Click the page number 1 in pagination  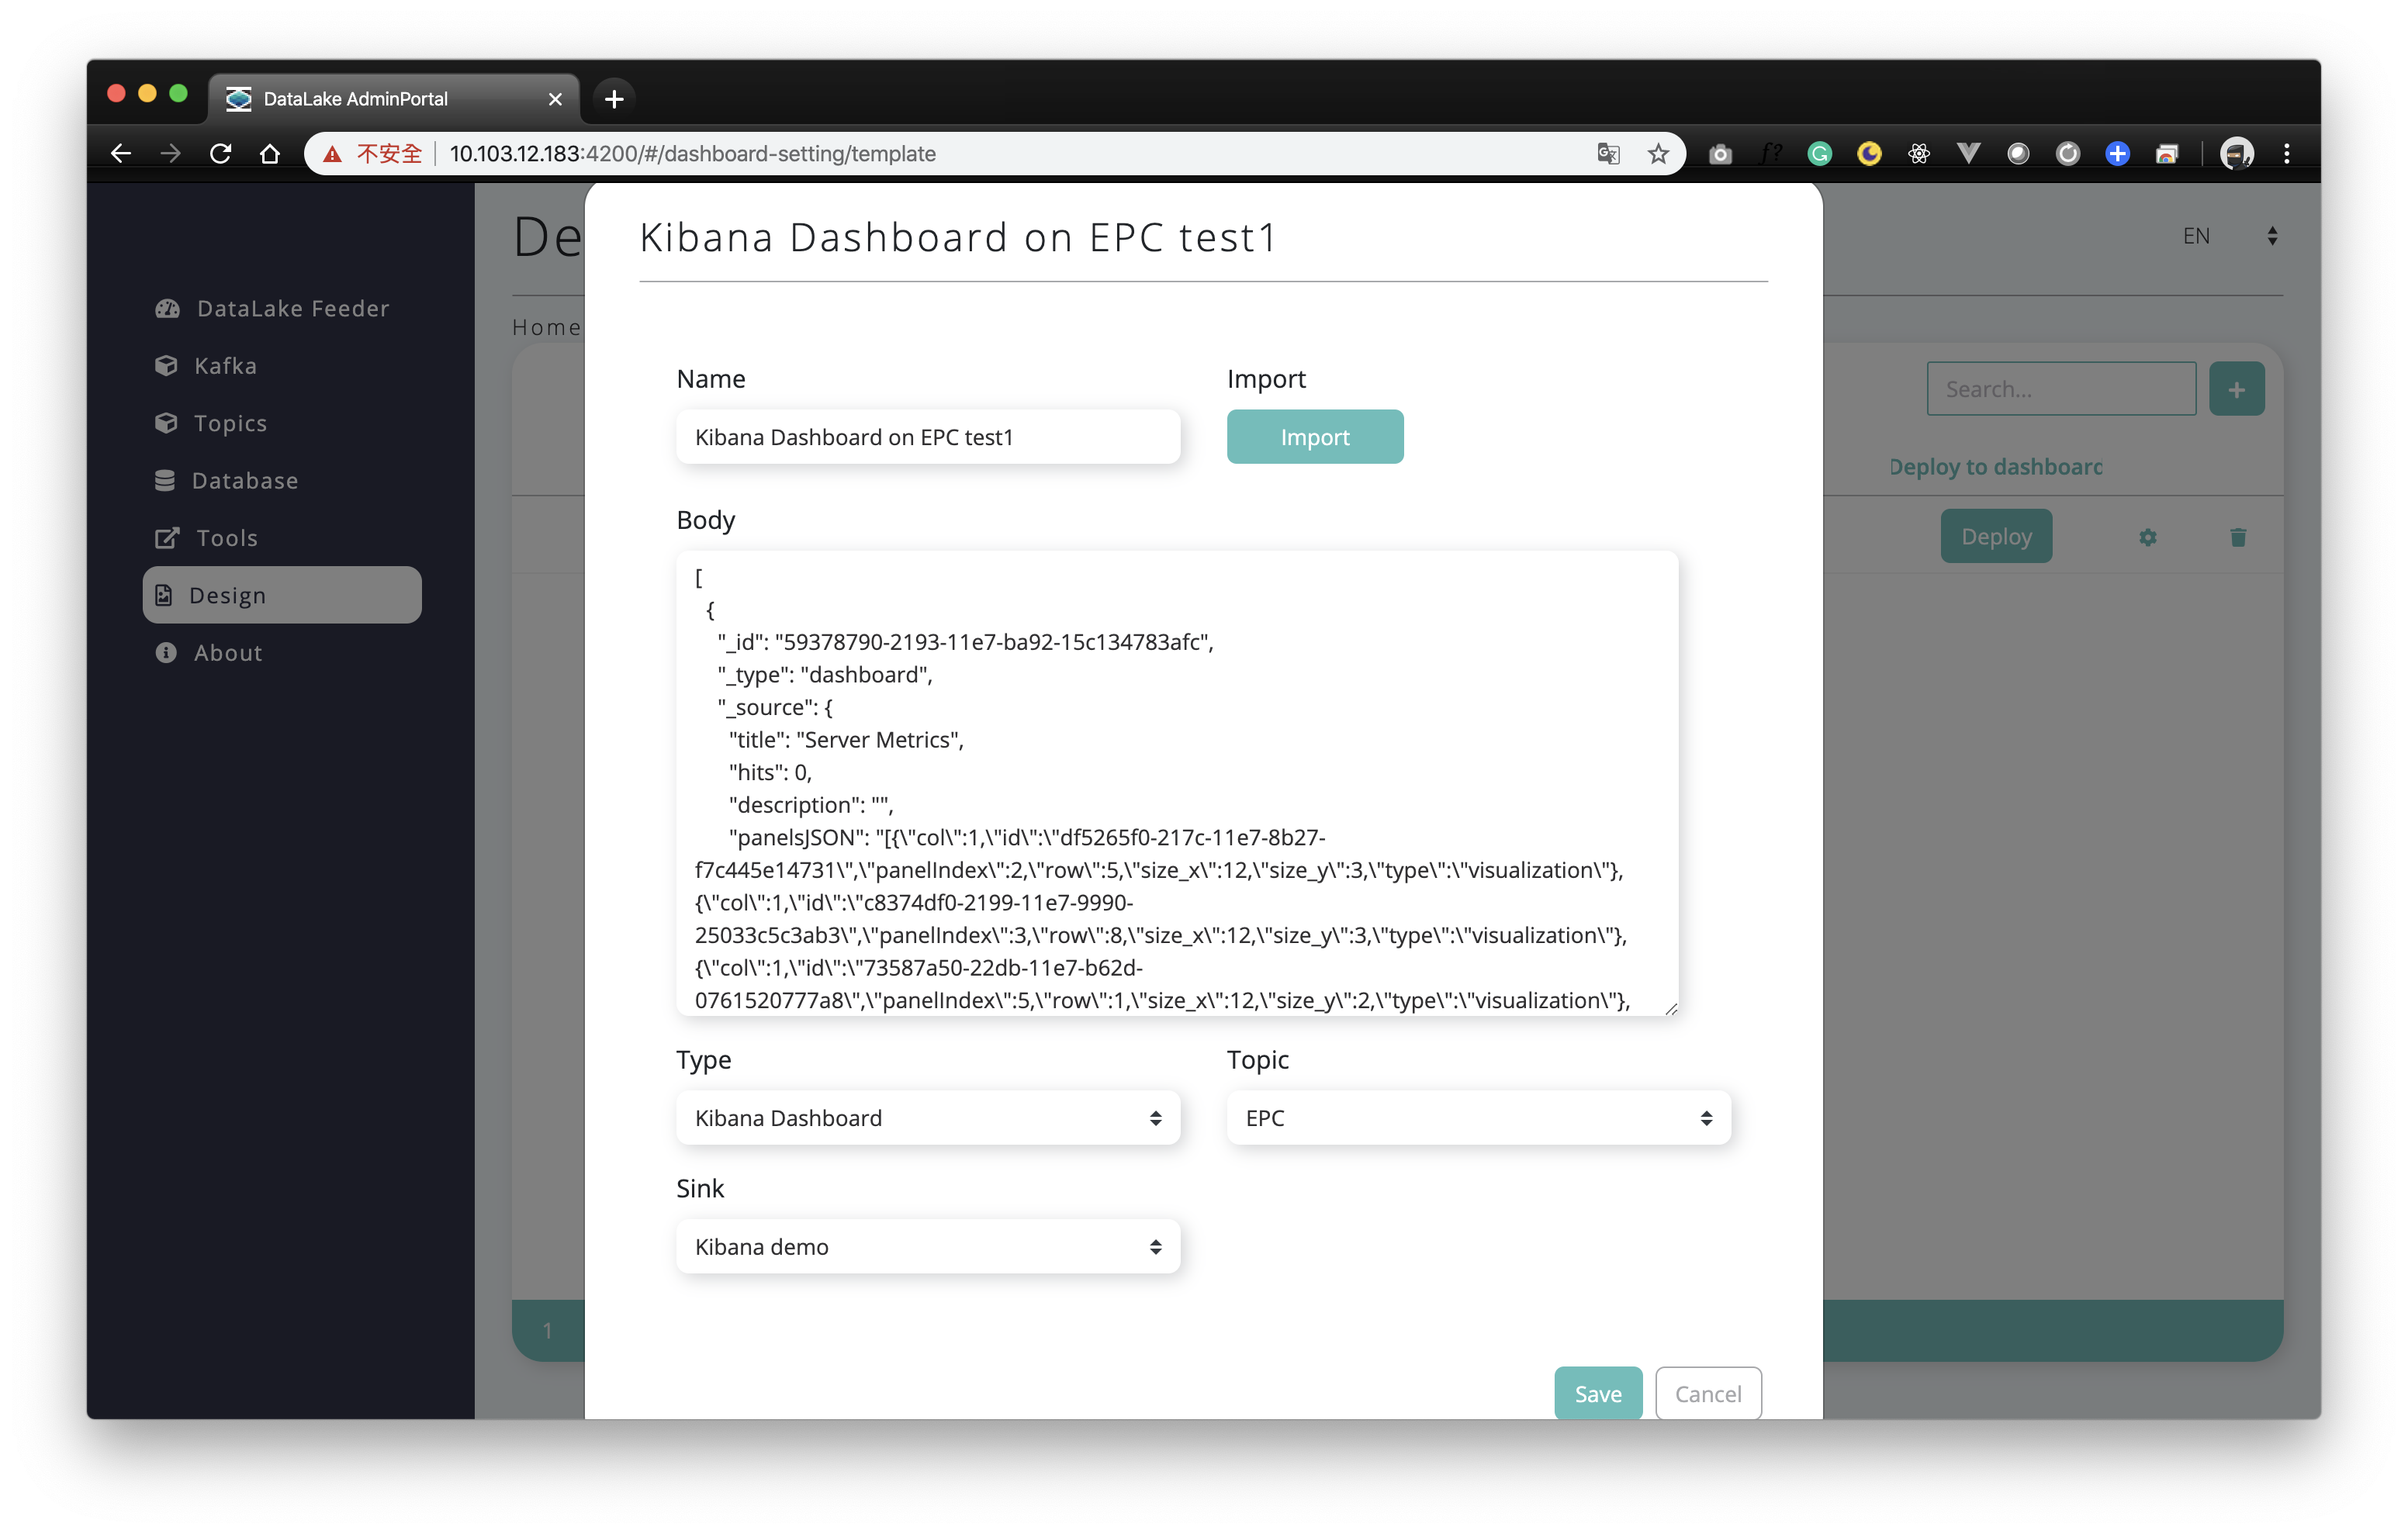(x=547, y=1330)
